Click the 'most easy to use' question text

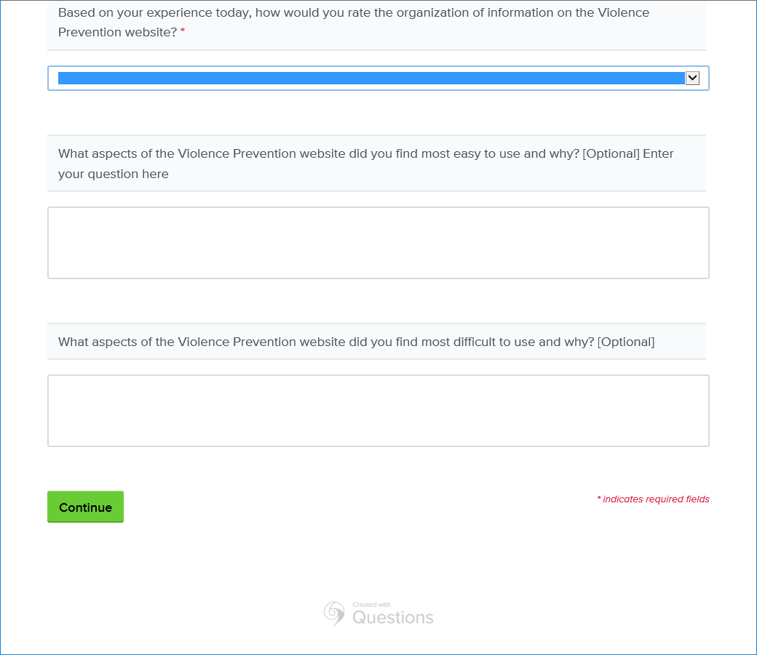point(365,164)
